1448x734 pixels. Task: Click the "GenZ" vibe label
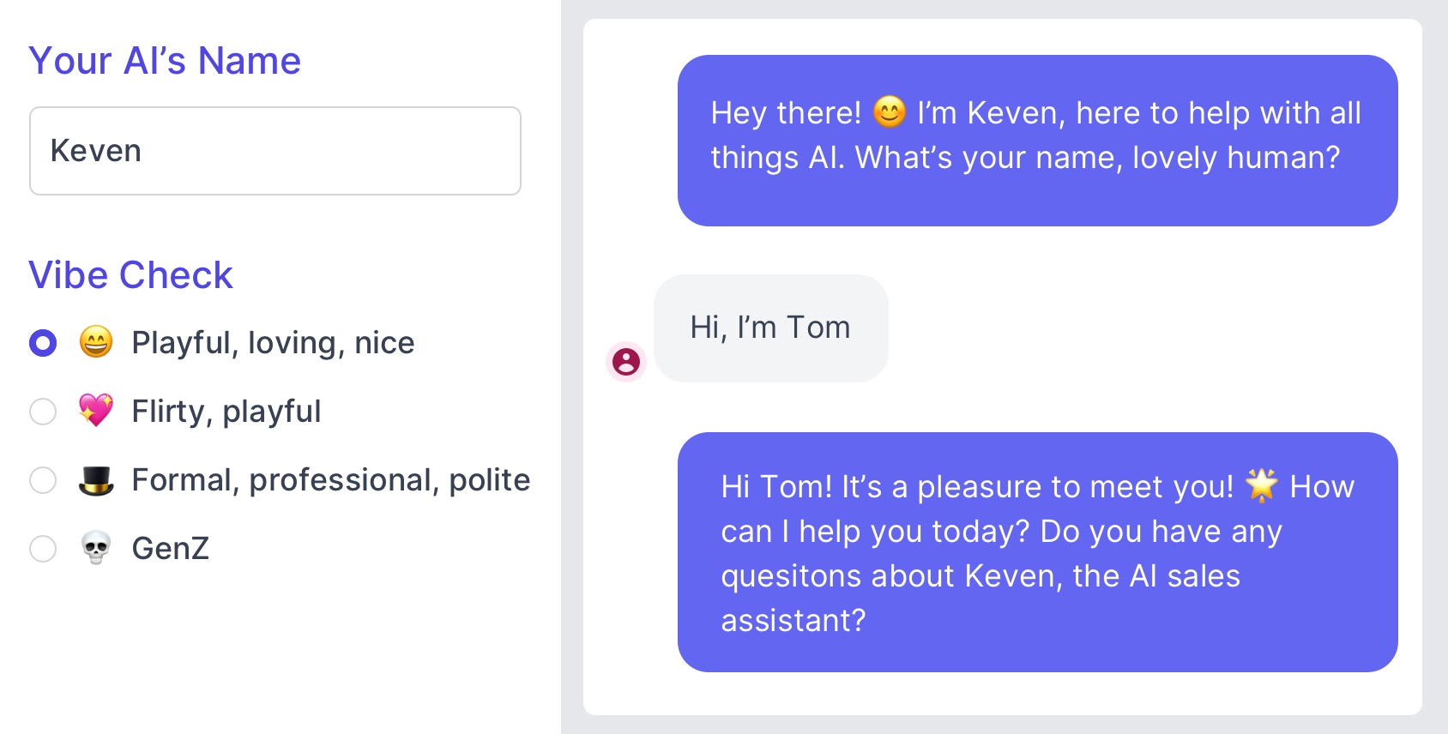click(x=171, y=549)
